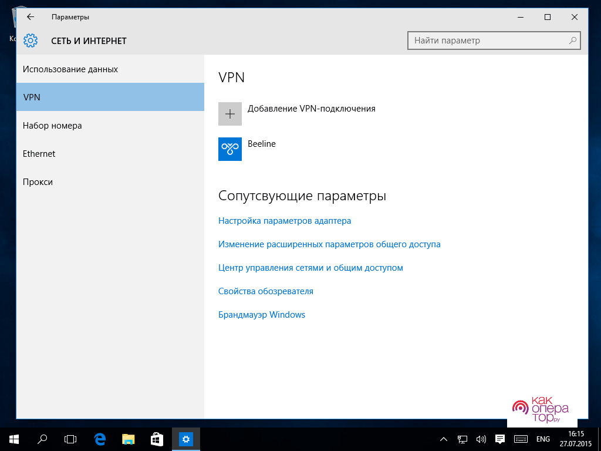Open Настройка параметров адаптера link
The height and width of the screenshot is (451, 601).
285,221
